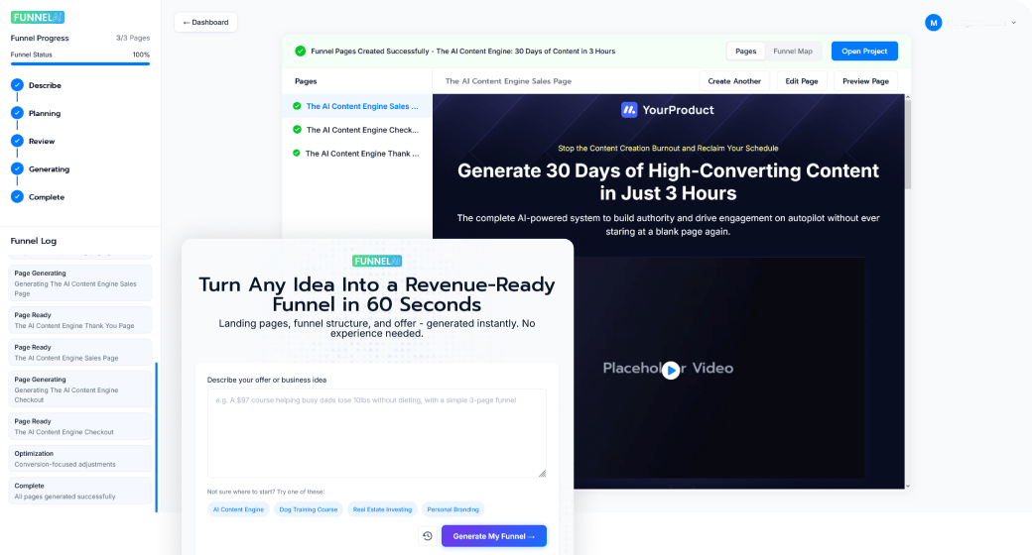Click green check beside AI Content Engine Thank
1032x555 pixels.
point(297,154)
